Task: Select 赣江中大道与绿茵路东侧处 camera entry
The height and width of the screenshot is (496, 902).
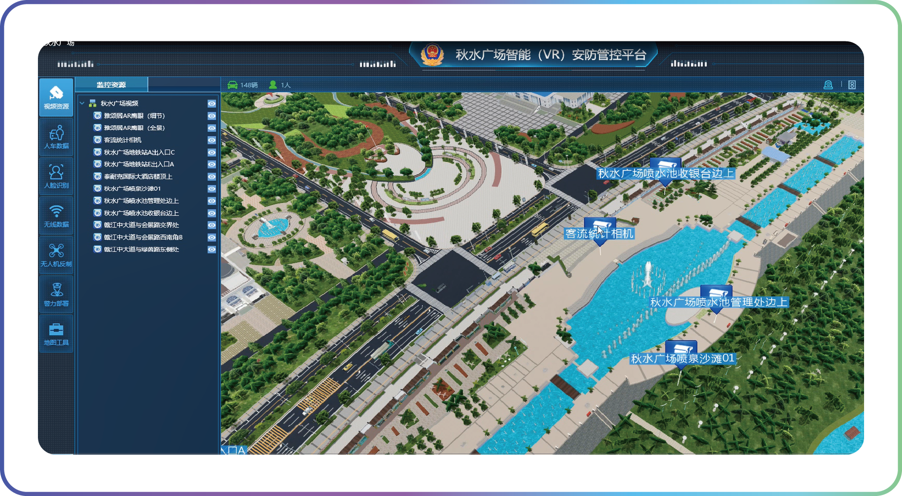Action: pos(141,249)
